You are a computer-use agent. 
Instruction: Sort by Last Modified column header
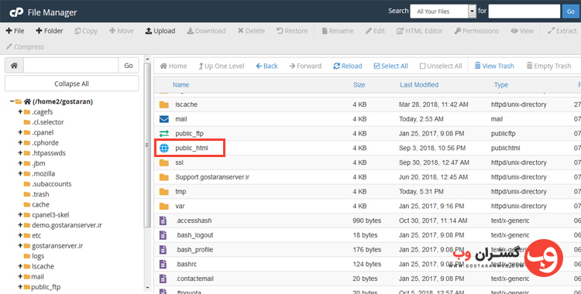[419, 85]
